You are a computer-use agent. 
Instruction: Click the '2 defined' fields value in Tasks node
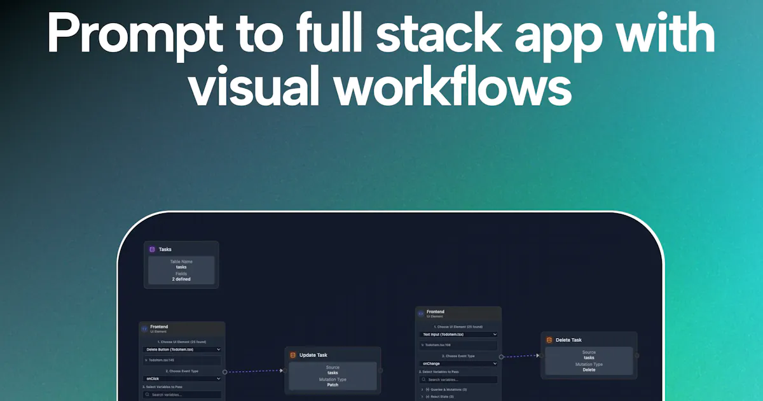pyautogui.click(x=181, y=279)
